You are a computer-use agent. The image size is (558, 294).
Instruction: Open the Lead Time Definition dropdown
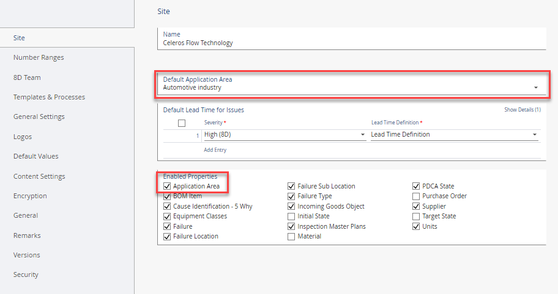[535, 135]
